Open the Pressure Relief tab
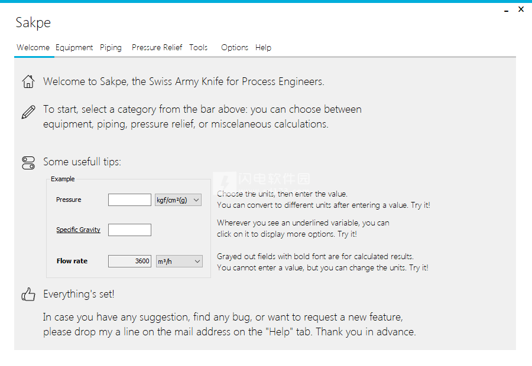The image size is (532, 366). pos(157,47)
